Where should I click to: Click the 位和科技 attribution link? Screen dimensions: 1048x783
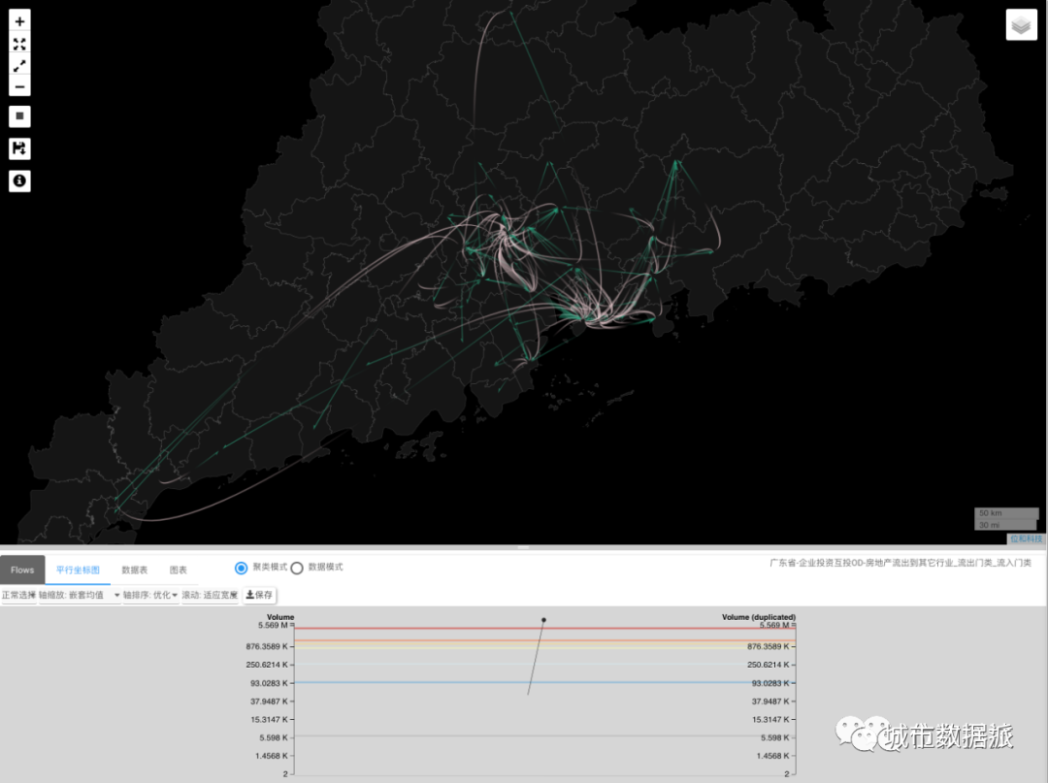1026,538
